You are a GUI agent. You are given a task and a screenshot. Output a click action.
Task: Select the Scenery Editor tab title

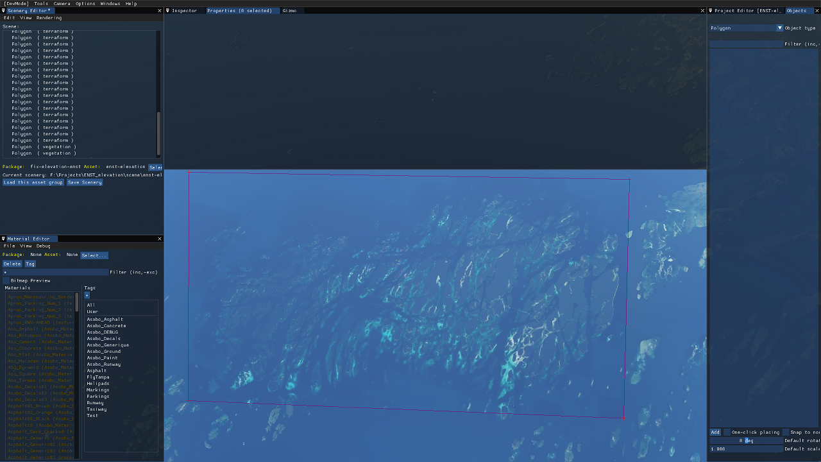coord(30,11)
